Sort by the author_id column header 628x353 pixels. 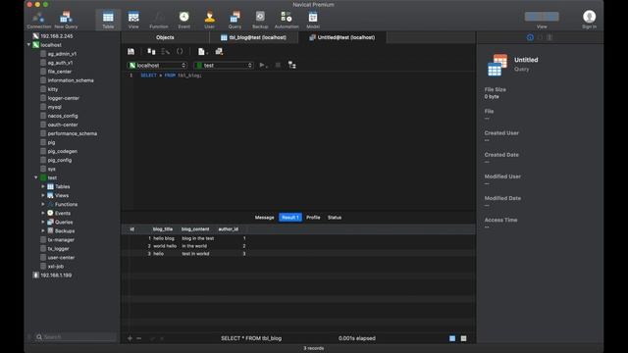(x=229, y=229)
